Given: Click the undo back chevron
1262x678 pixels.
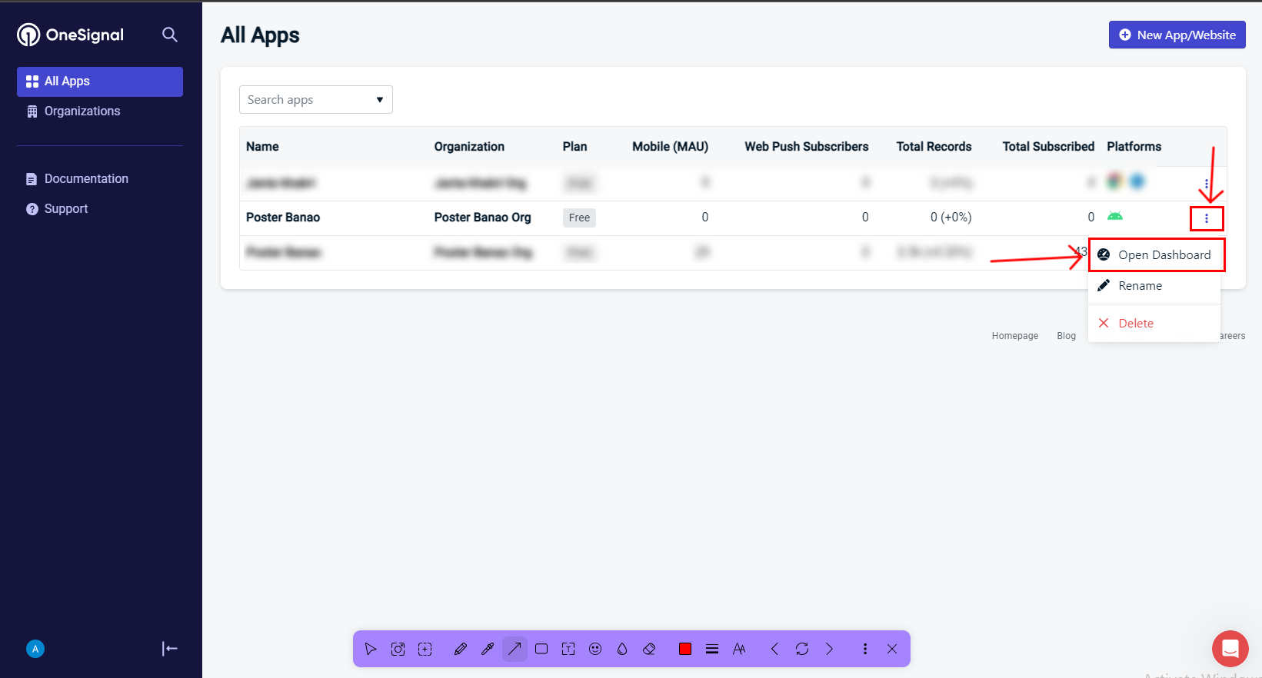Looking at the screenshot, I should (774, 649).
